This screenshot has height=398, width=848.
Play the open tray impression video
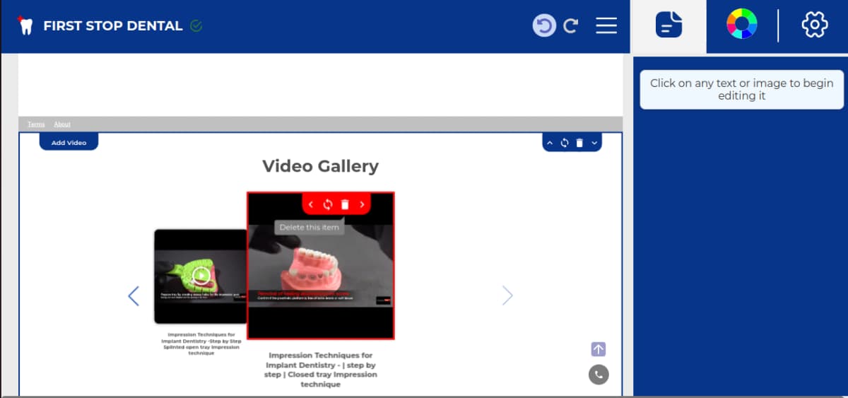coord(201,275)
